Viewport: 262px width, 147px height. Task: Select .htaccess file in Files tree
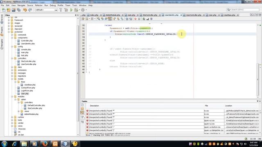pyautogui.click(x=22, y=129)
